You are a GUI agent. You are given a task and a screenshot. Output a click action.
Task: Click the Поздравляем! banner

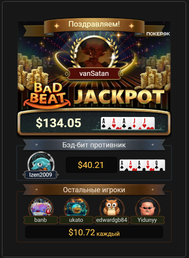(x=94, y=24)
